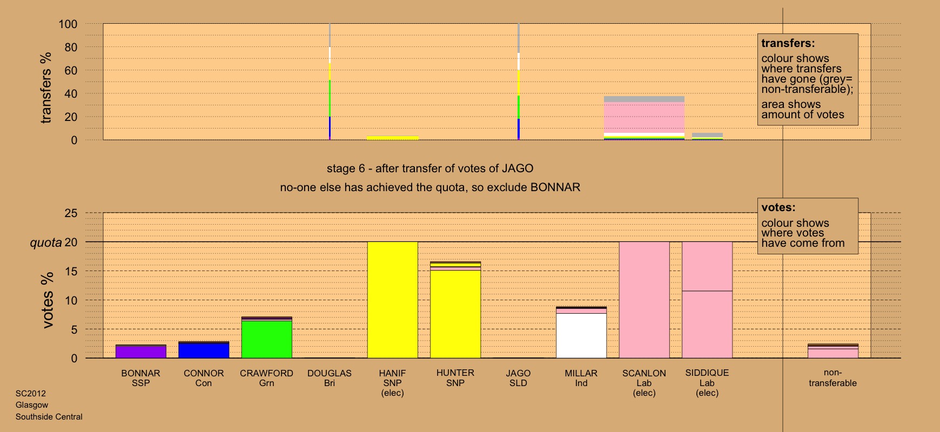Click the 'exclude BONNAR' subtitle line
Viewport: 940px width, 432px height.
pyautogui.click(x=430, y=187)
